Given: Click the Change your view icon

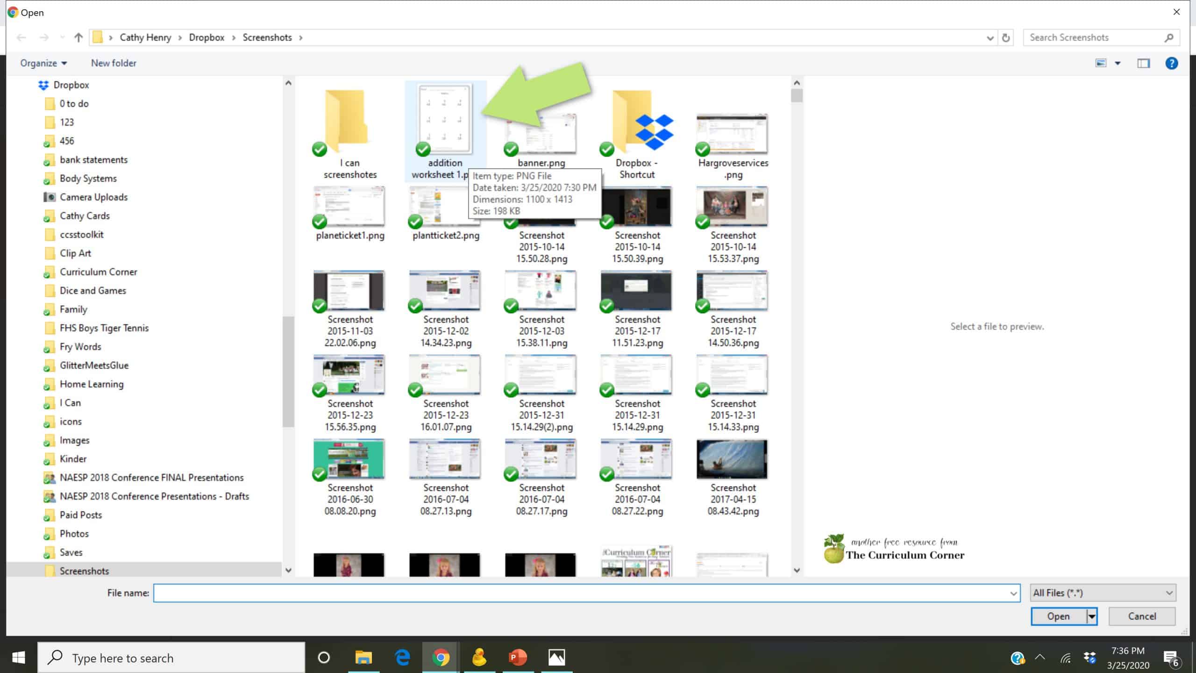Looking at the screenshot, I should click(1101, 63).
